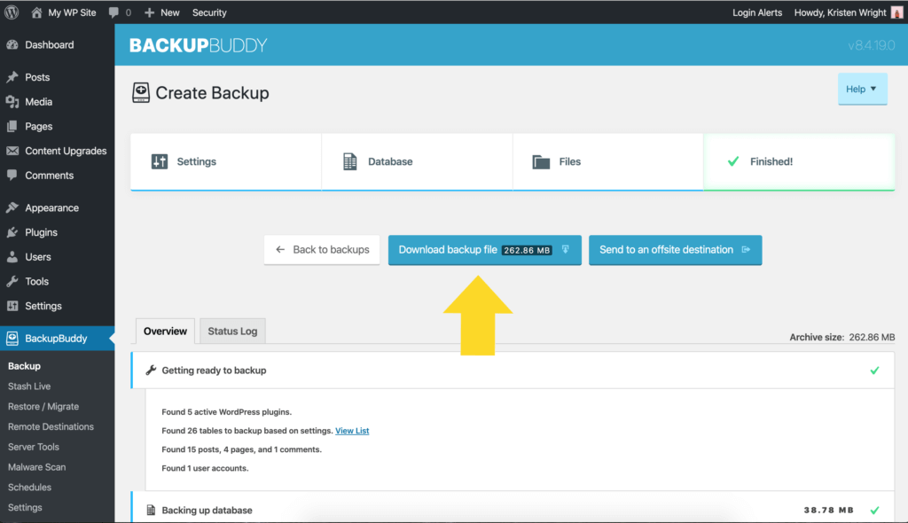
Task: Click the Database step label
Action: pyautogui.click(x=390, y=161)
